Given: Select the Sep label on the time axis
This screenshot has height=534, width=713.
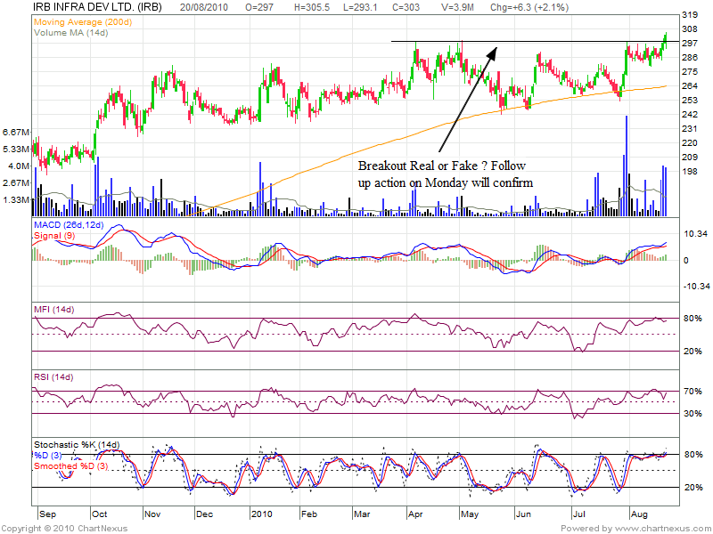Looking at the screenshot, I should [46, 514].
